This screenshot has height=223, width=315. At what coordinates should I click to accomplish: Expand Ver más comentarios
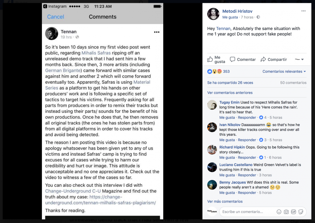225,201
